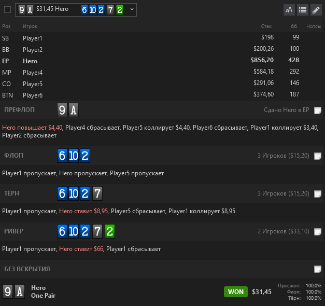325x306 pixels.
Task: Click the Игрок column header
Action: click(x=30, y=26)
